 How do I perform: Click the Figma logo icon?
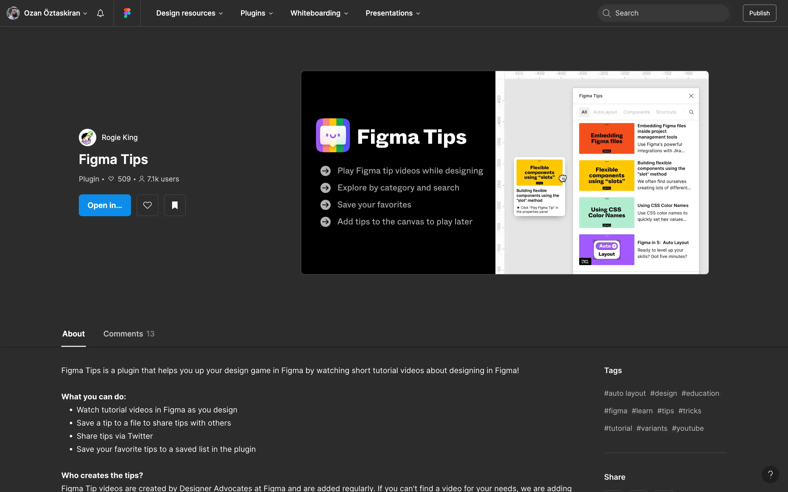click(127, 13)
